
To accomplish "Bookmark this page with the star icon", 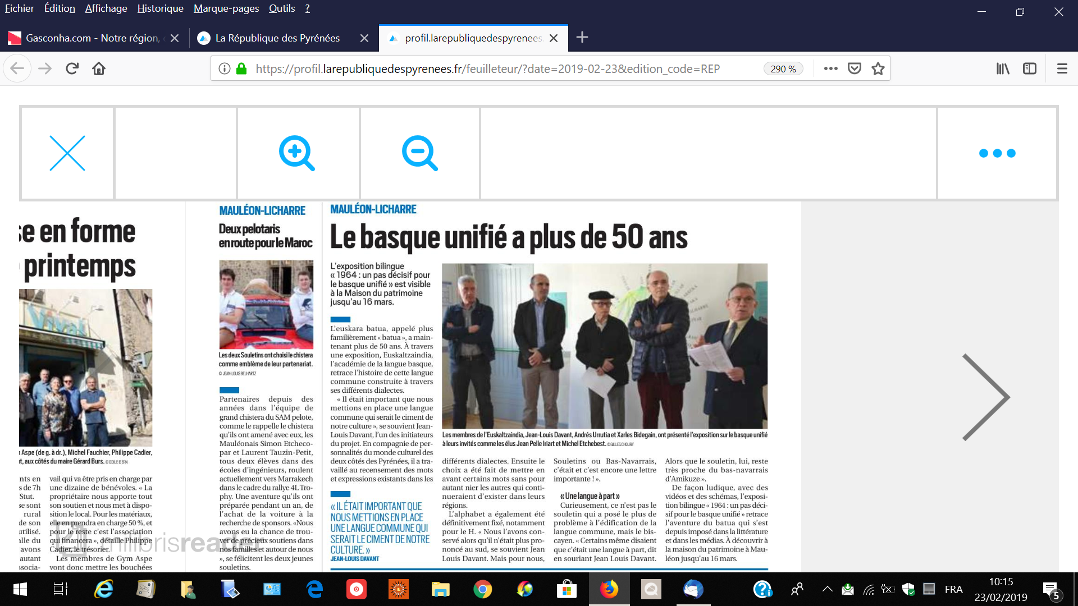I will tap(878, 68).
